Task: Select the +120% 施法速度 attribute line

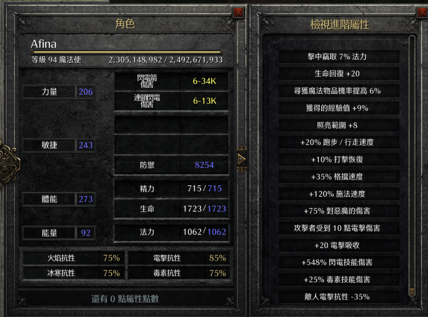Action: coord(339,194)
